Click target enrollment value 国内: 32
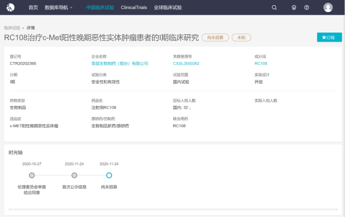The height and width of the screenshot is (217, 345). point(182,108)
